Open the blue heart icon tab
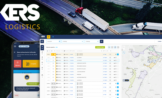The image size is (162, 98). 53,37
